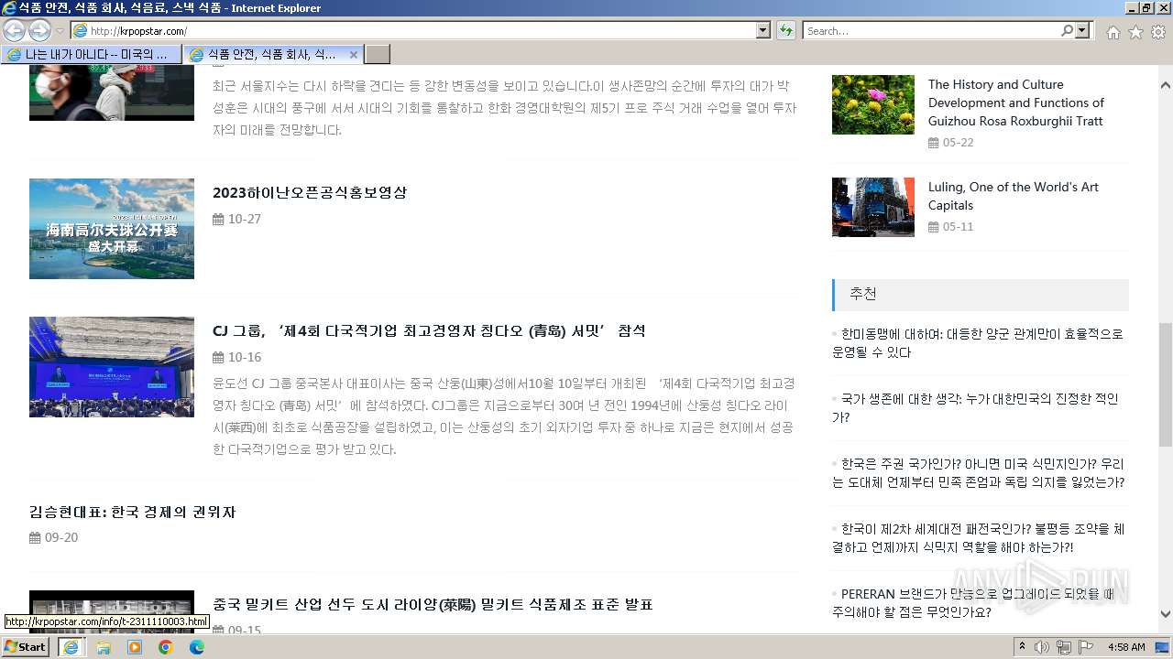Click the browser Back arrow button

14,30
